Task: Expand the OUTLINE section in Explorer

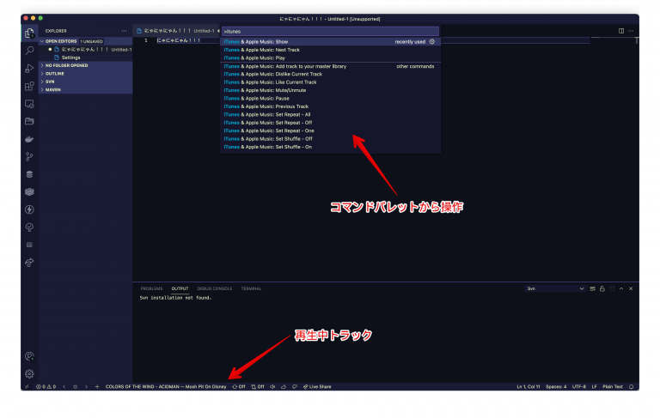Action: 55,73
